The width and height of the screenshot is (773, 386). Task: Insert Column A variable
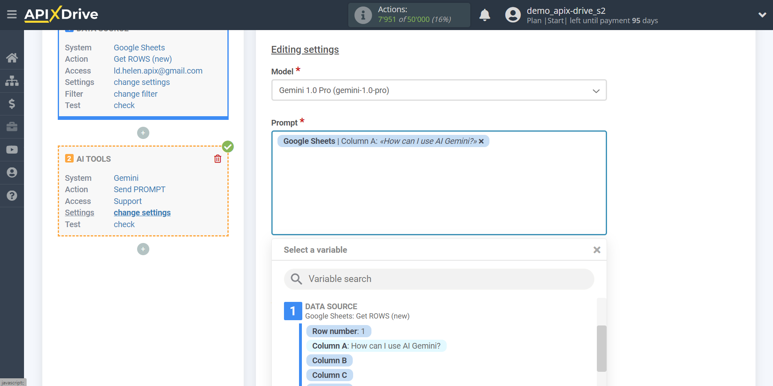(x=376, y=346)
